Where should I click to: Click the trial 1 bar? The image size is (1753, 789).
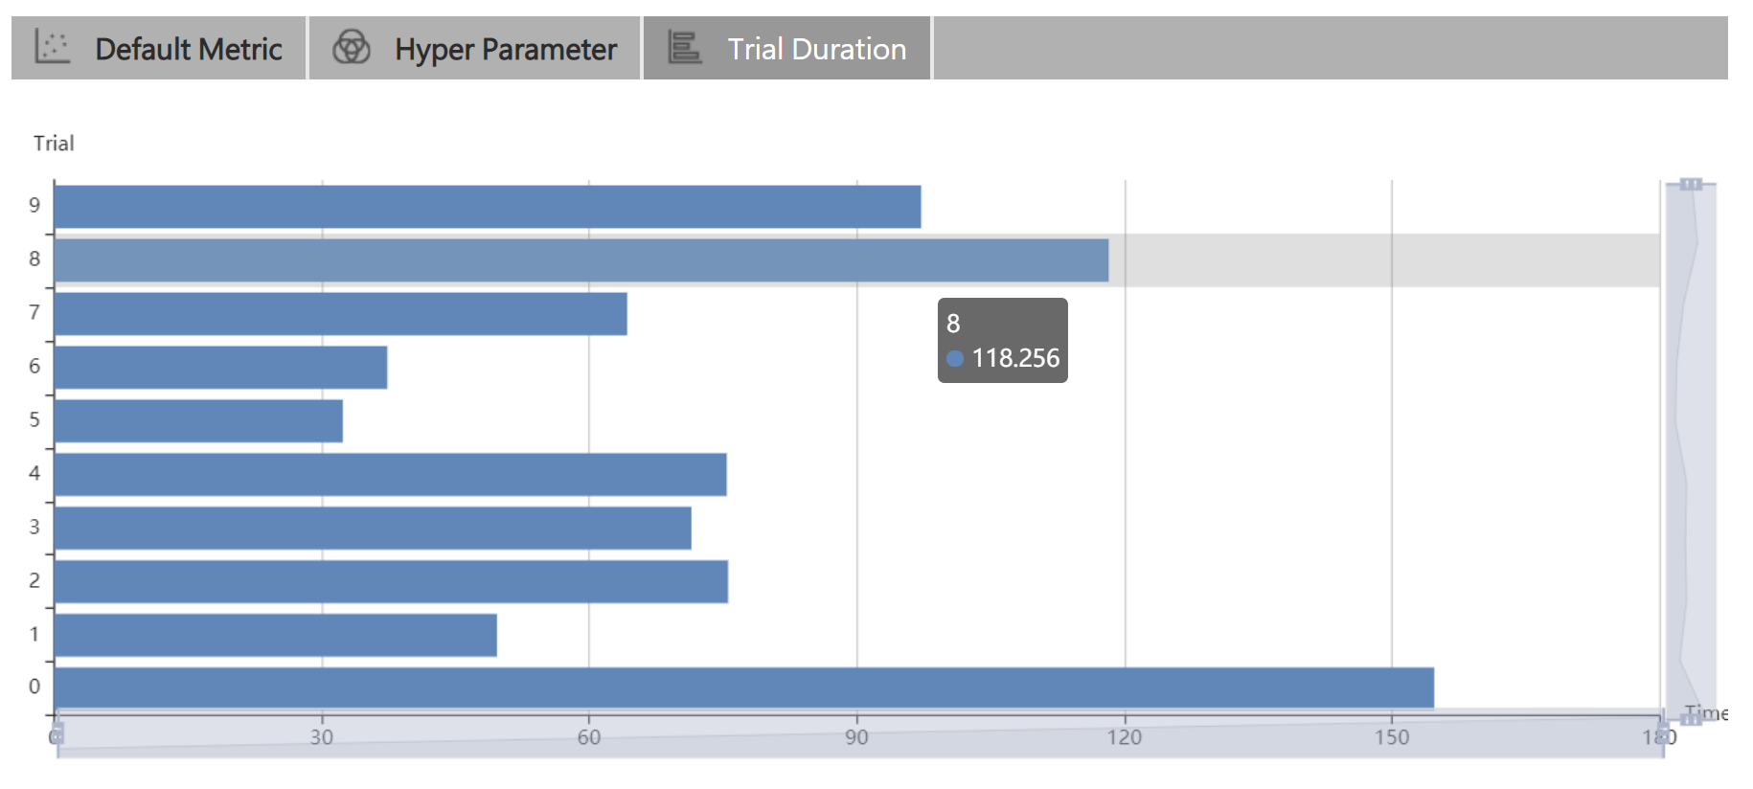pos(275,636)
